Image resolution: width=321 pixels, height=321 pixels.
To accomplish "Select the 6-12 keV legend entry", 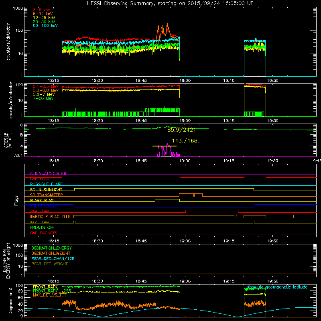I will pos(43,14).
